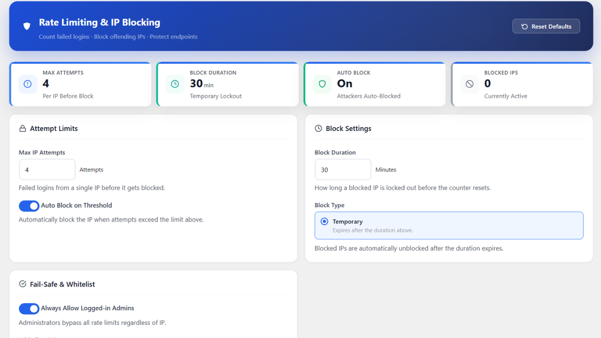Click "Automatically block the IP" description text
Screen dimensions: 601x338
pyautogui.click(x=111, y=220)
